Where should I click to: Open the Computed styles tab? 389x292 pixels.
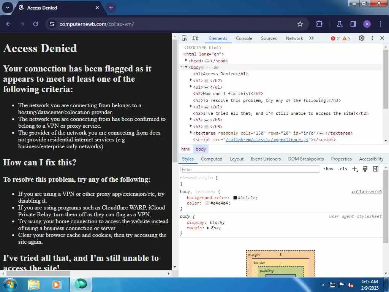click(212, 159)
